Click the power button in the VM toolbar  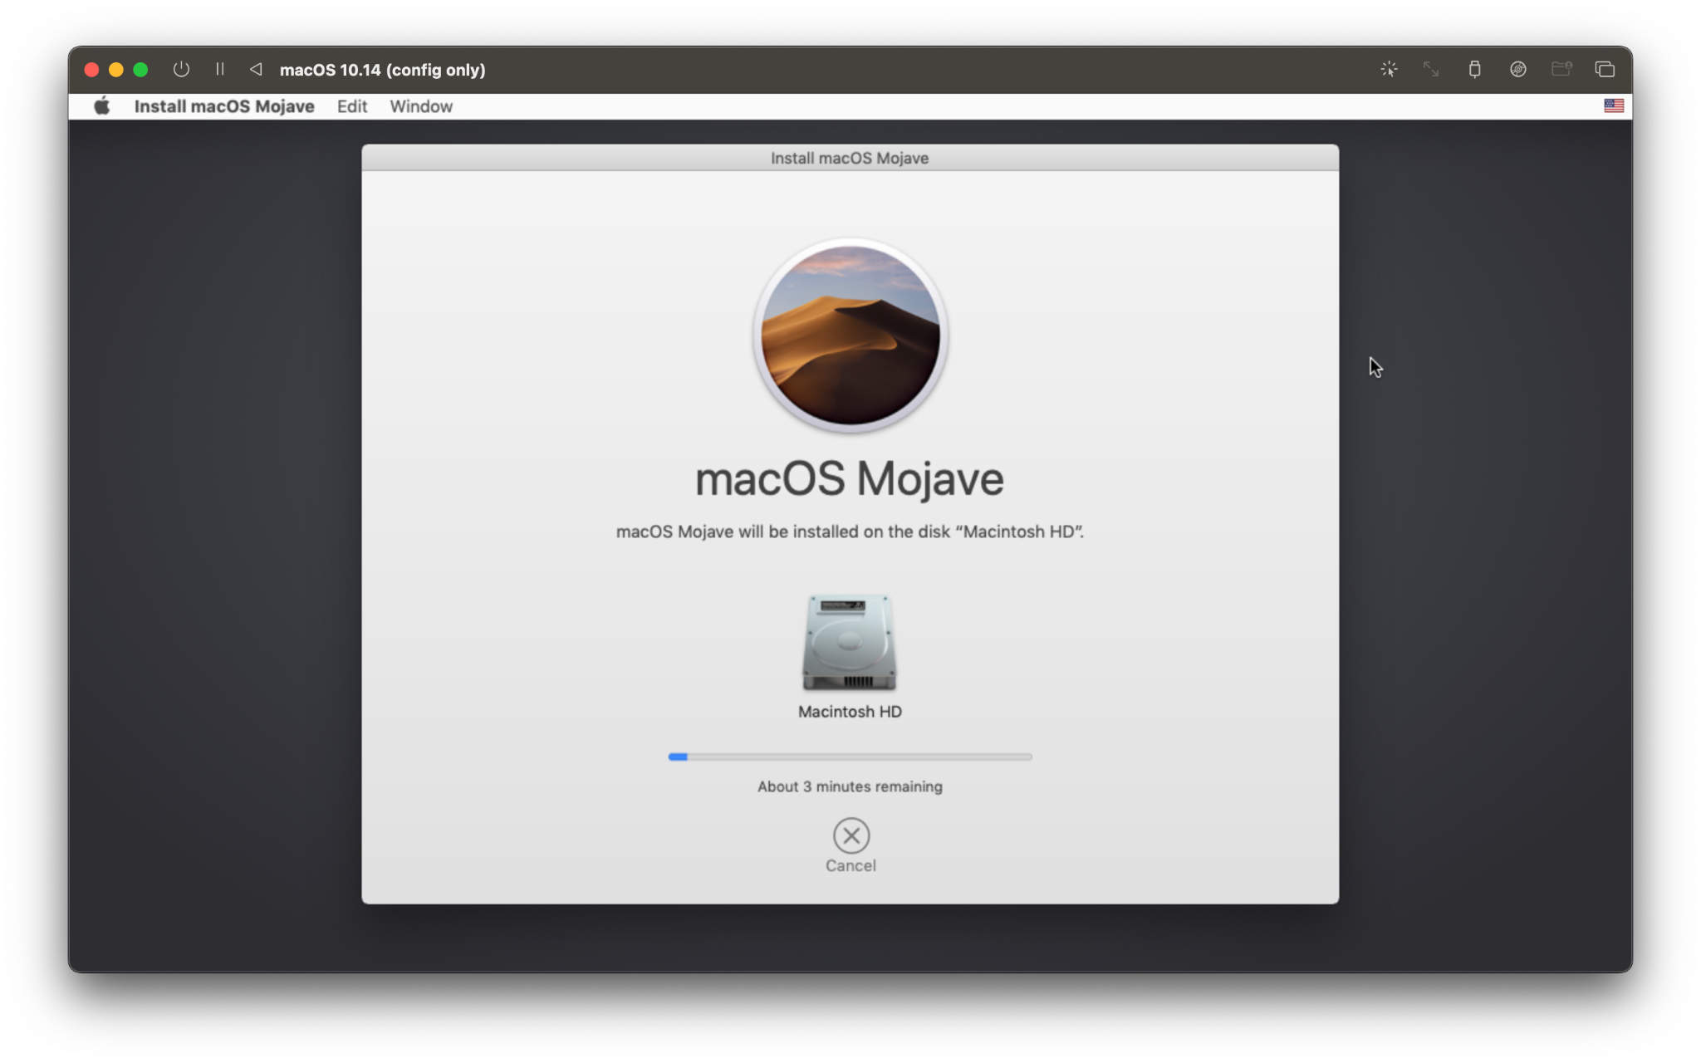tap(181, 69)
